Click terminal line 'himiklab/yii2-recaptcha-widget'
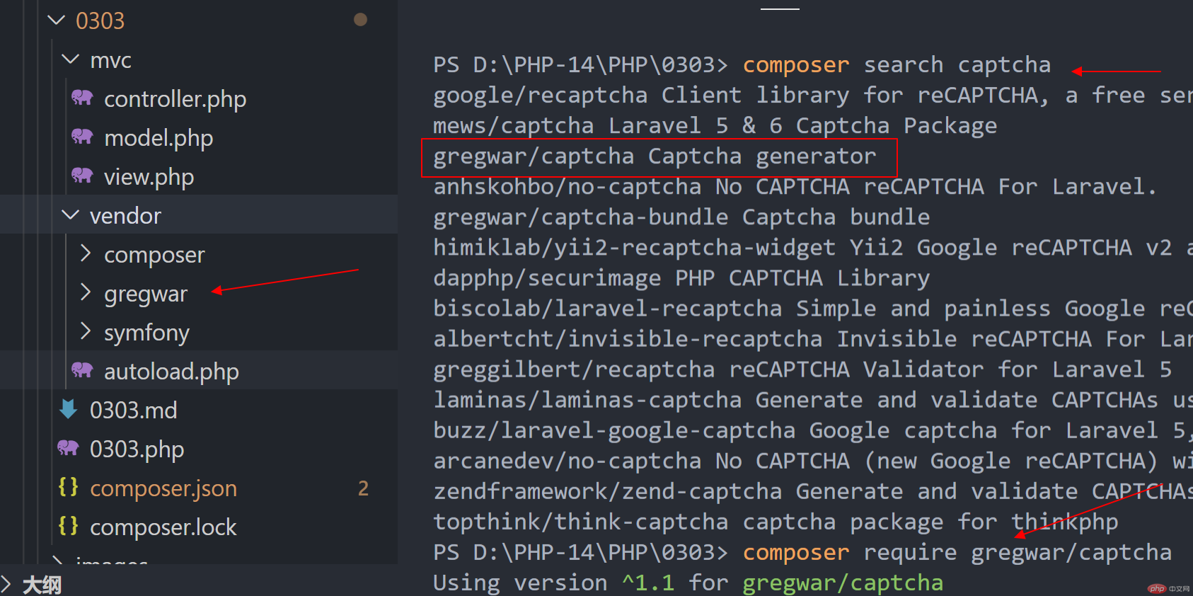 (813, 248)
